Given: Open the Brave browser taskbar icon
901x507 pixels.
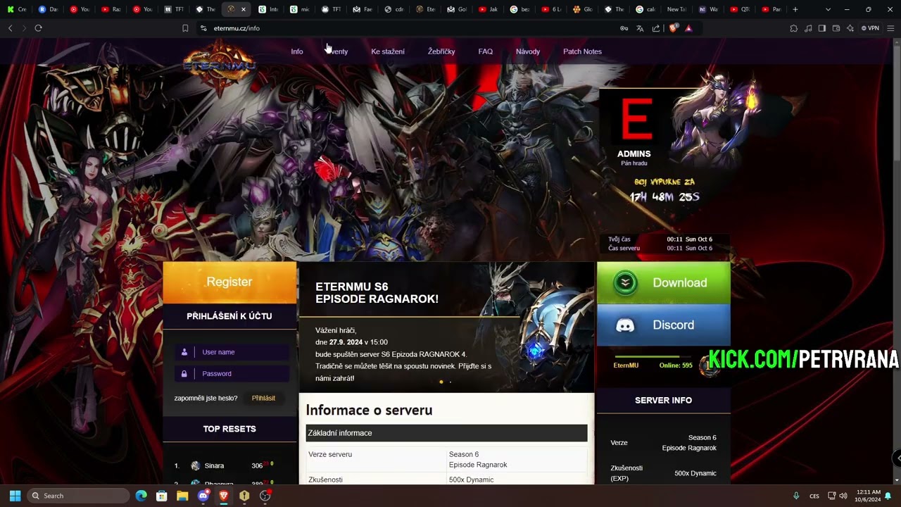Looking at the screenshot, I should pyautogui.click(x=224, y=496).
